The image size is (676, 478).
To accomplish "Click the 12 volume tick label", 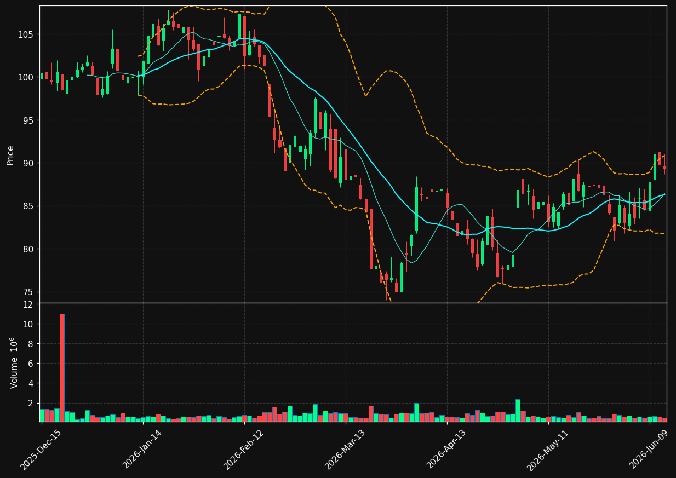I will pos(30,304).
